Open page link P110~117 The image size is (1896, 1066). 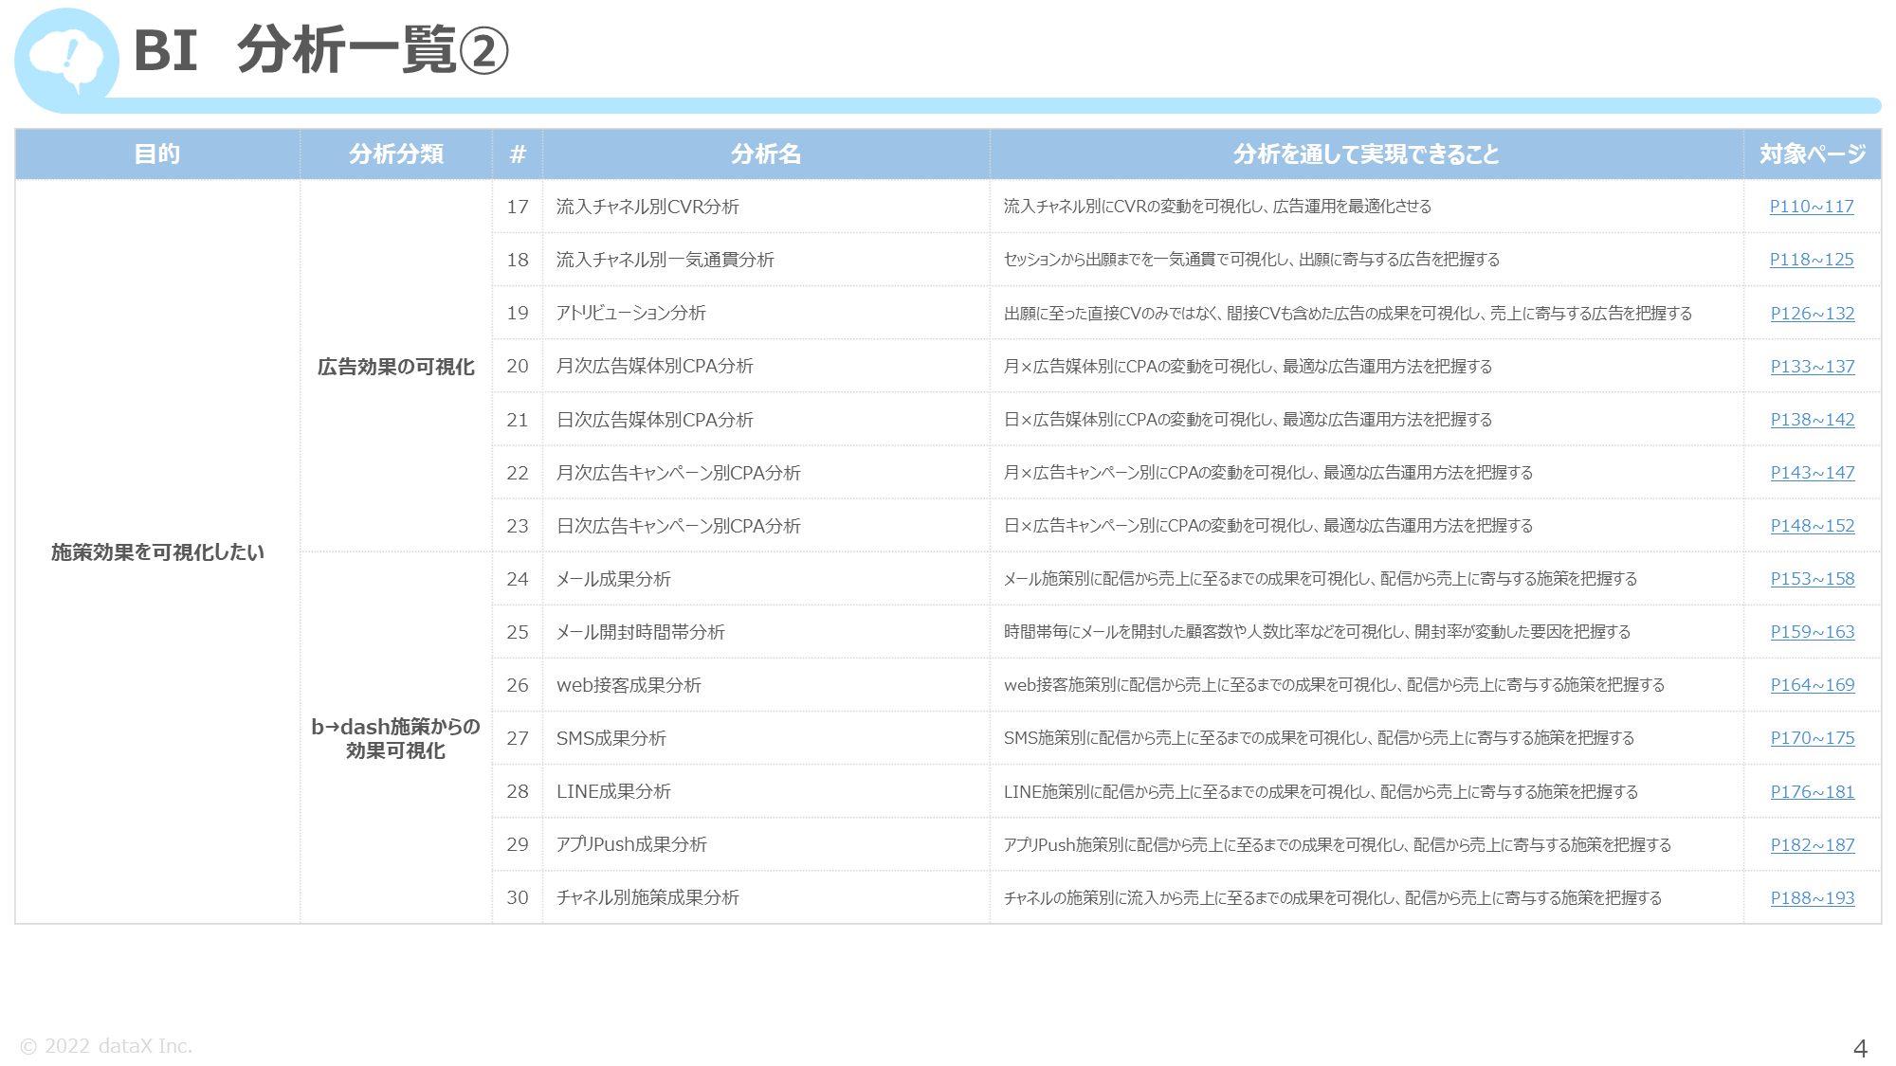coord(1812,207)
